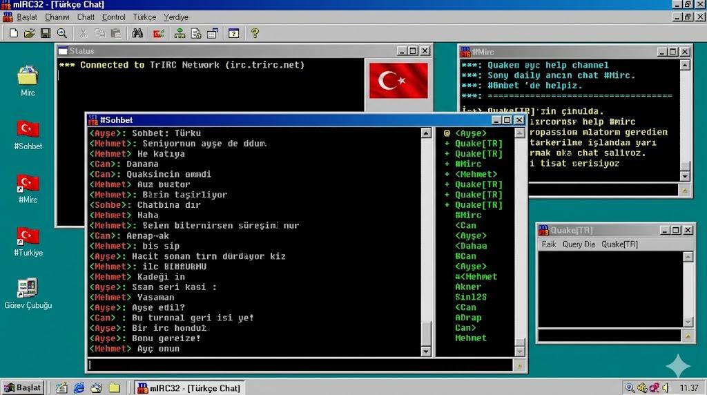Click the volume speaker tray icon

click(666, 388)
